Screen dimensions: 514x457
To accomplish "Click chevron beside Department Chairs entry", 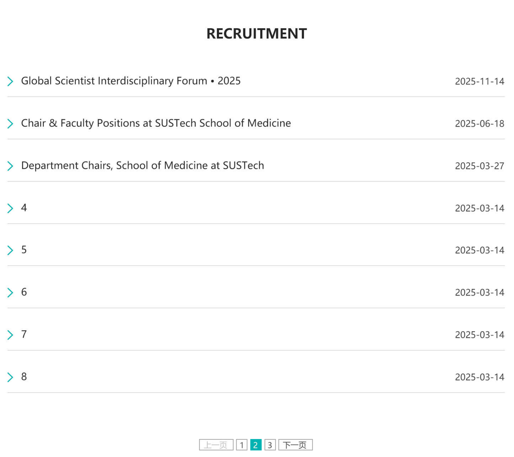I will click(10, 166).
